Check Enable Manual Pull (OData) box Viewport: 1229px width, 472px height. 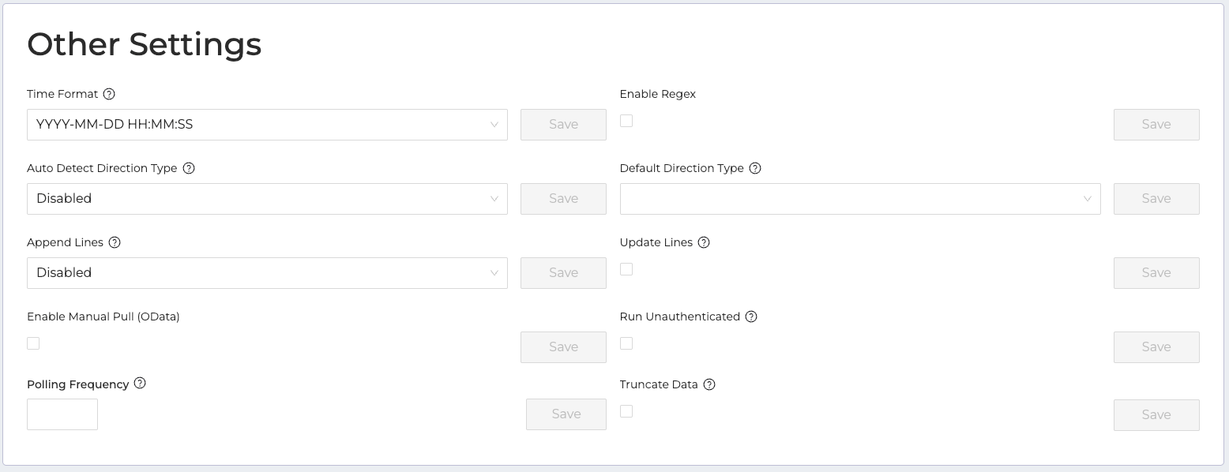point(33,343)
